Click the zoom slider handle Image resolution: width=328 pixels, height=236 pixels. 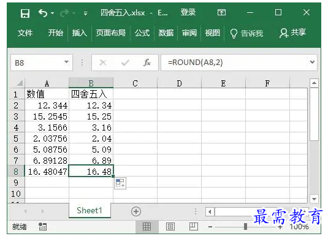pyautogui.click(x=245, y=226)
